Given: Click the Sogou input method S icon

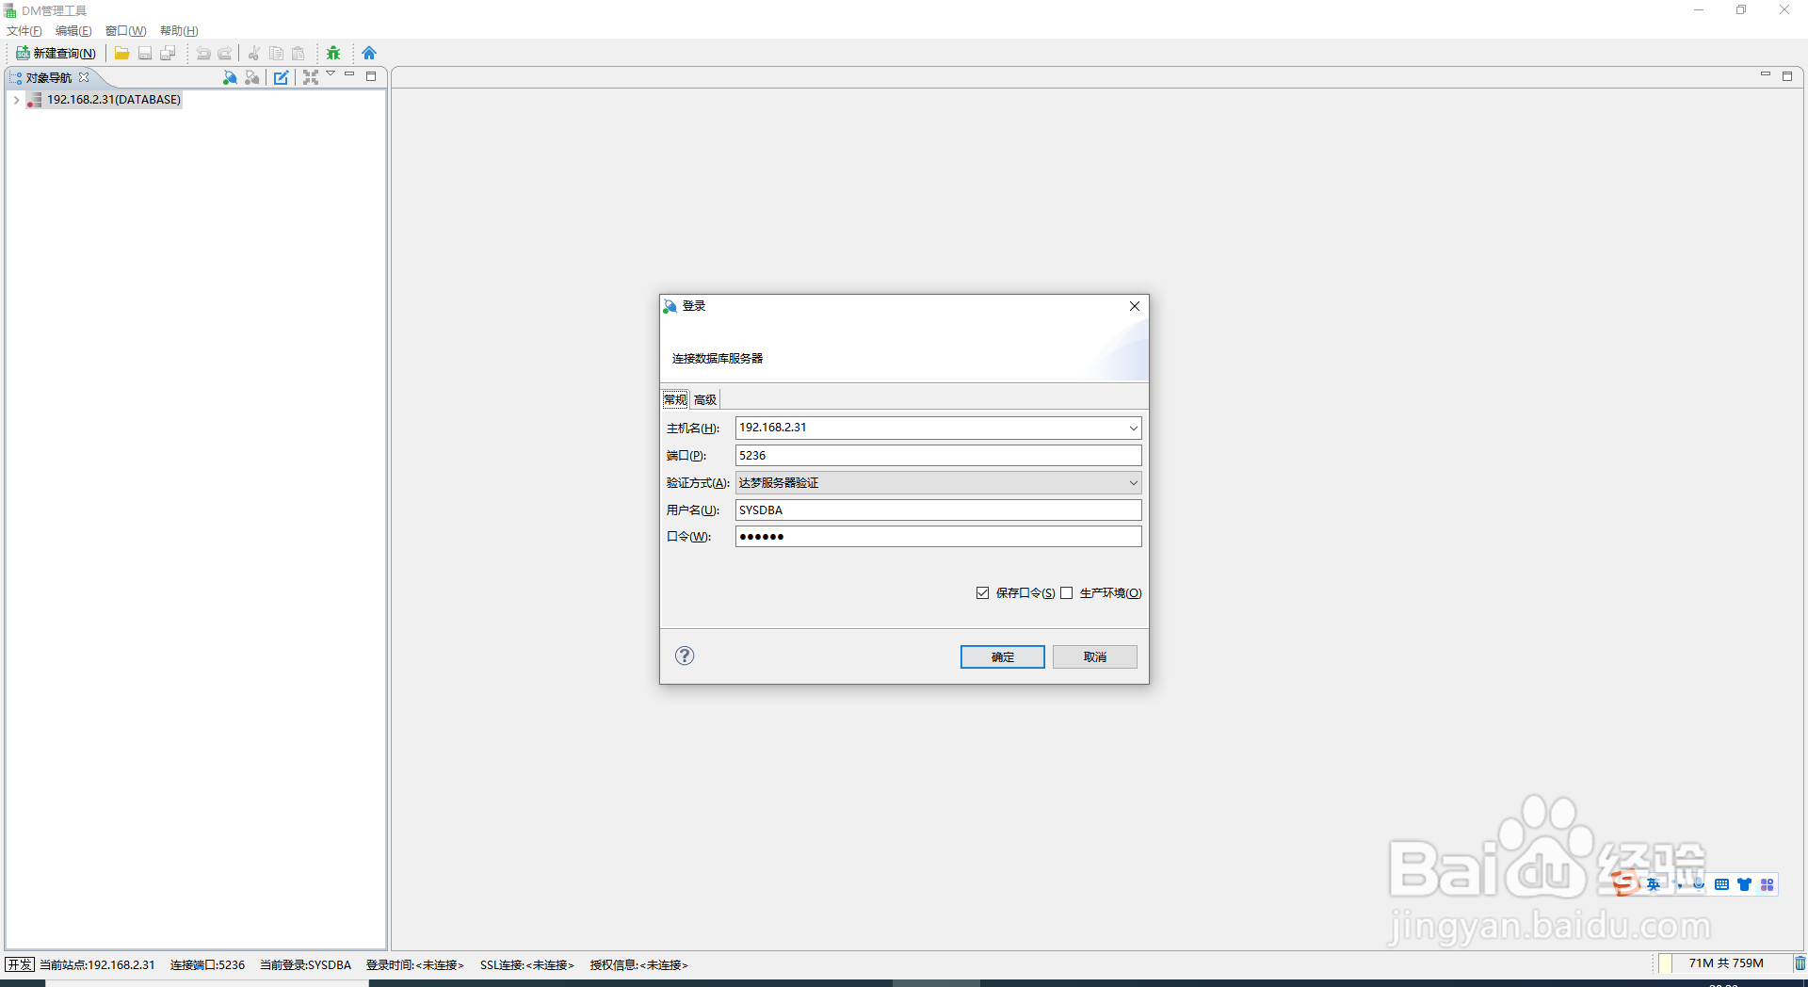Looking at the screenshot, I should (1624, 883).
